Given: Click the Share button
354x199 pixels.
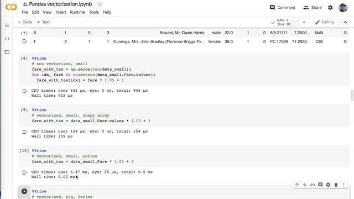Looking at the screenshot, I should (x=313, y=8).
